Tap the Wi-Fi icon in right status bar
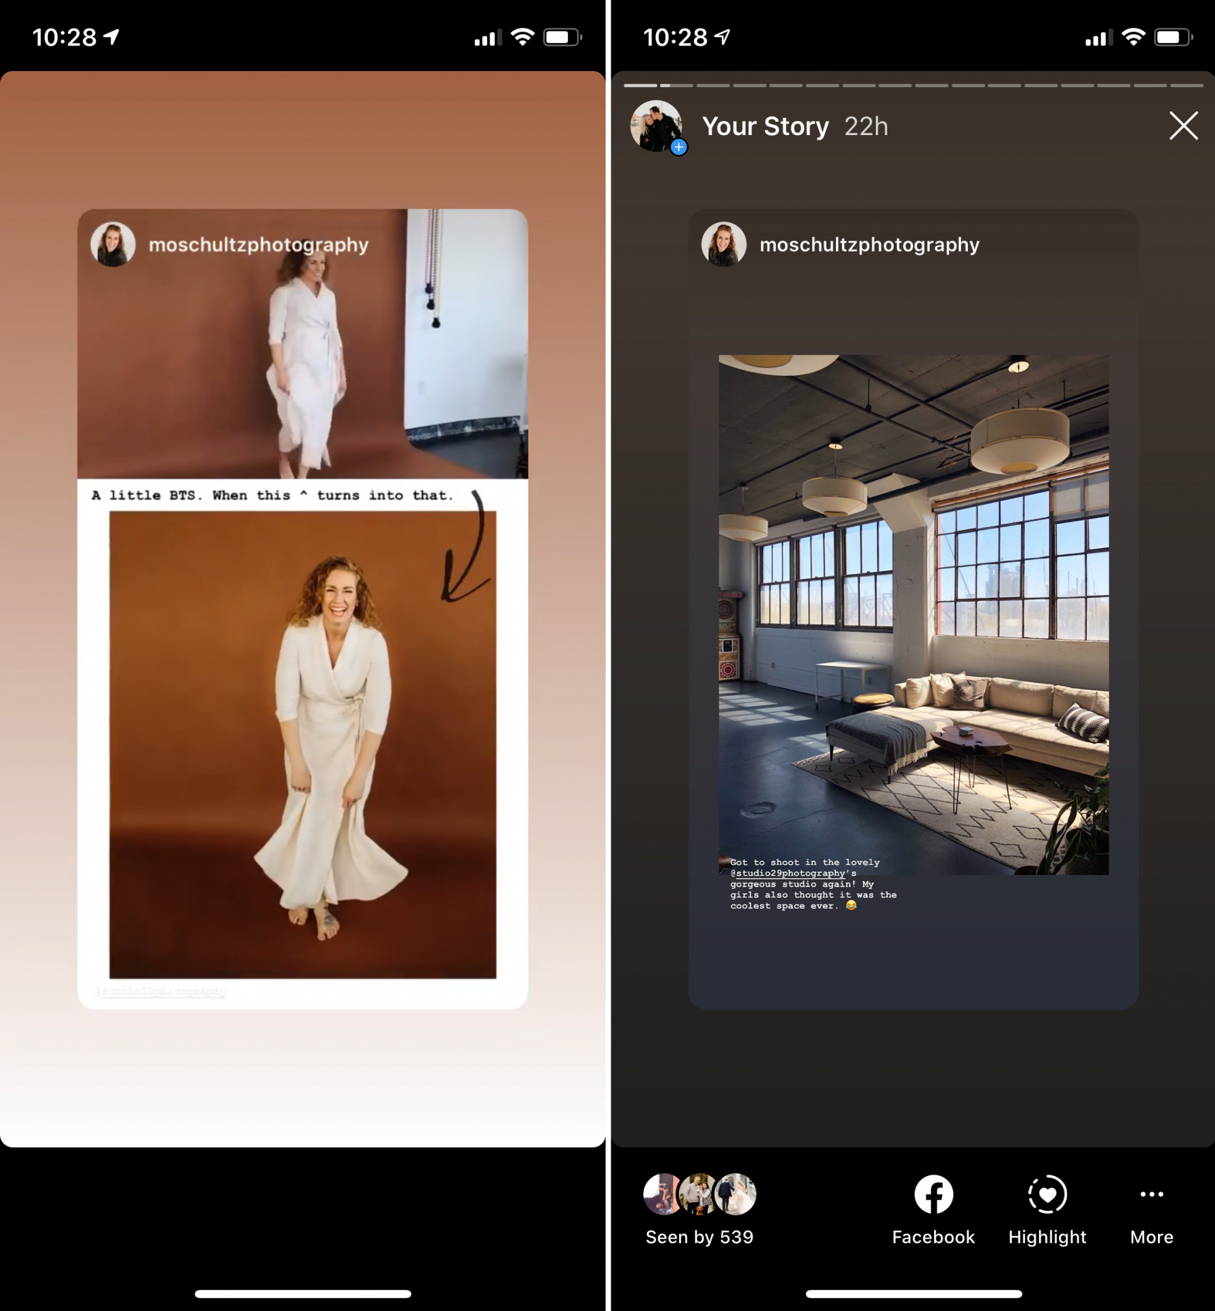This screenshot has height=1311, width=1215. click(x=1133, y=38)
